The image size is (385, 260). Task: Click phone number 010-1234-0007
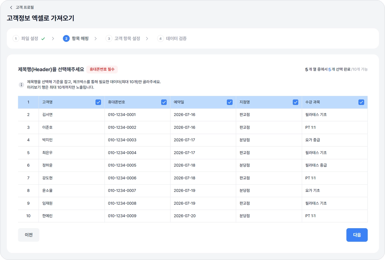122,191
